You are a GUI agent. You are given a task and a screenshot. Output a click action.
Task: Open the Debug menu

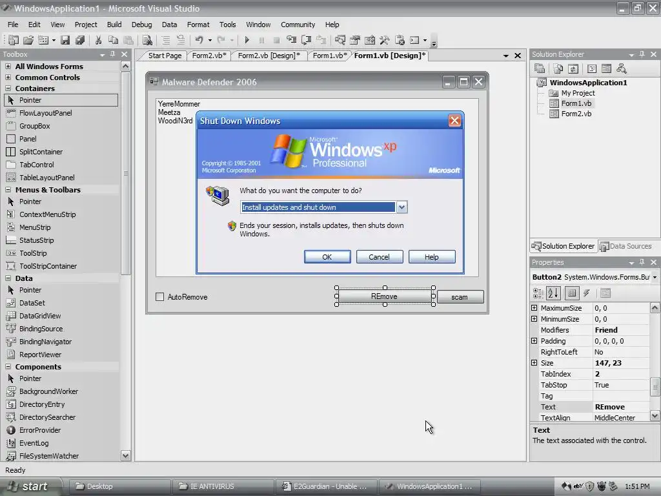pos(141,25)
